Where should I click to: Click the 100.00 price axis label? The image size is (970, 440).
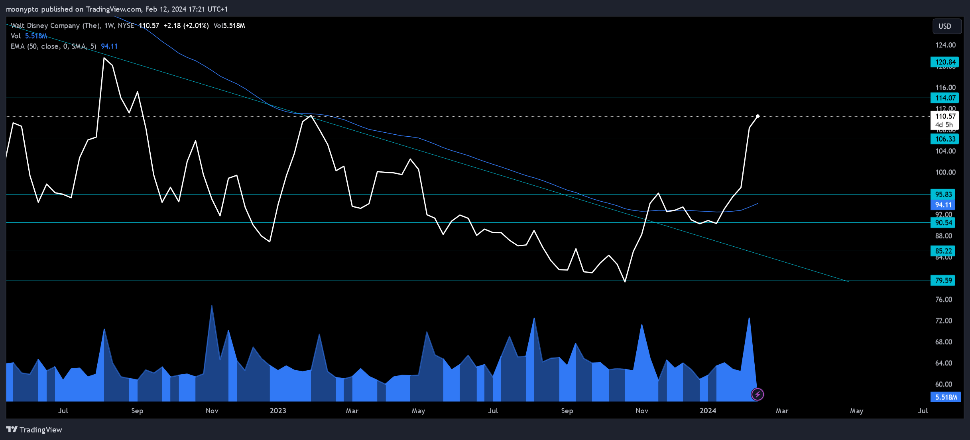pyautogui.click(x=945, y=172)
